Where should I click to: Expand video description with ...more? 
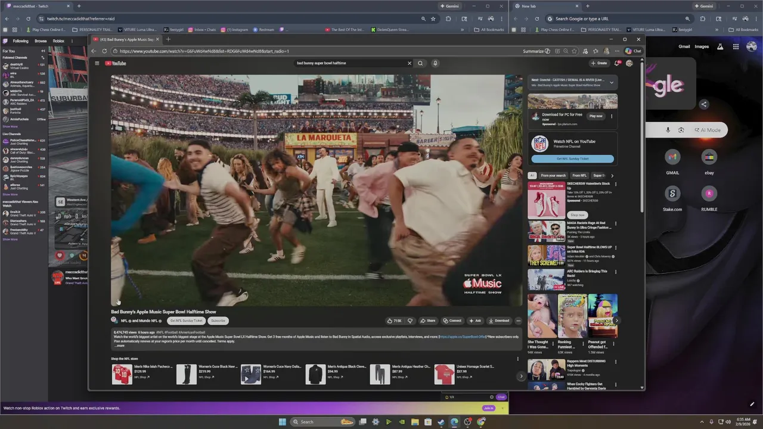pyautogui.click(x=120, y=346)
